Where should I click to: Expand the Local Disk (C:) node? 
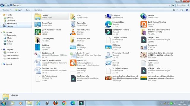point(3,52)
